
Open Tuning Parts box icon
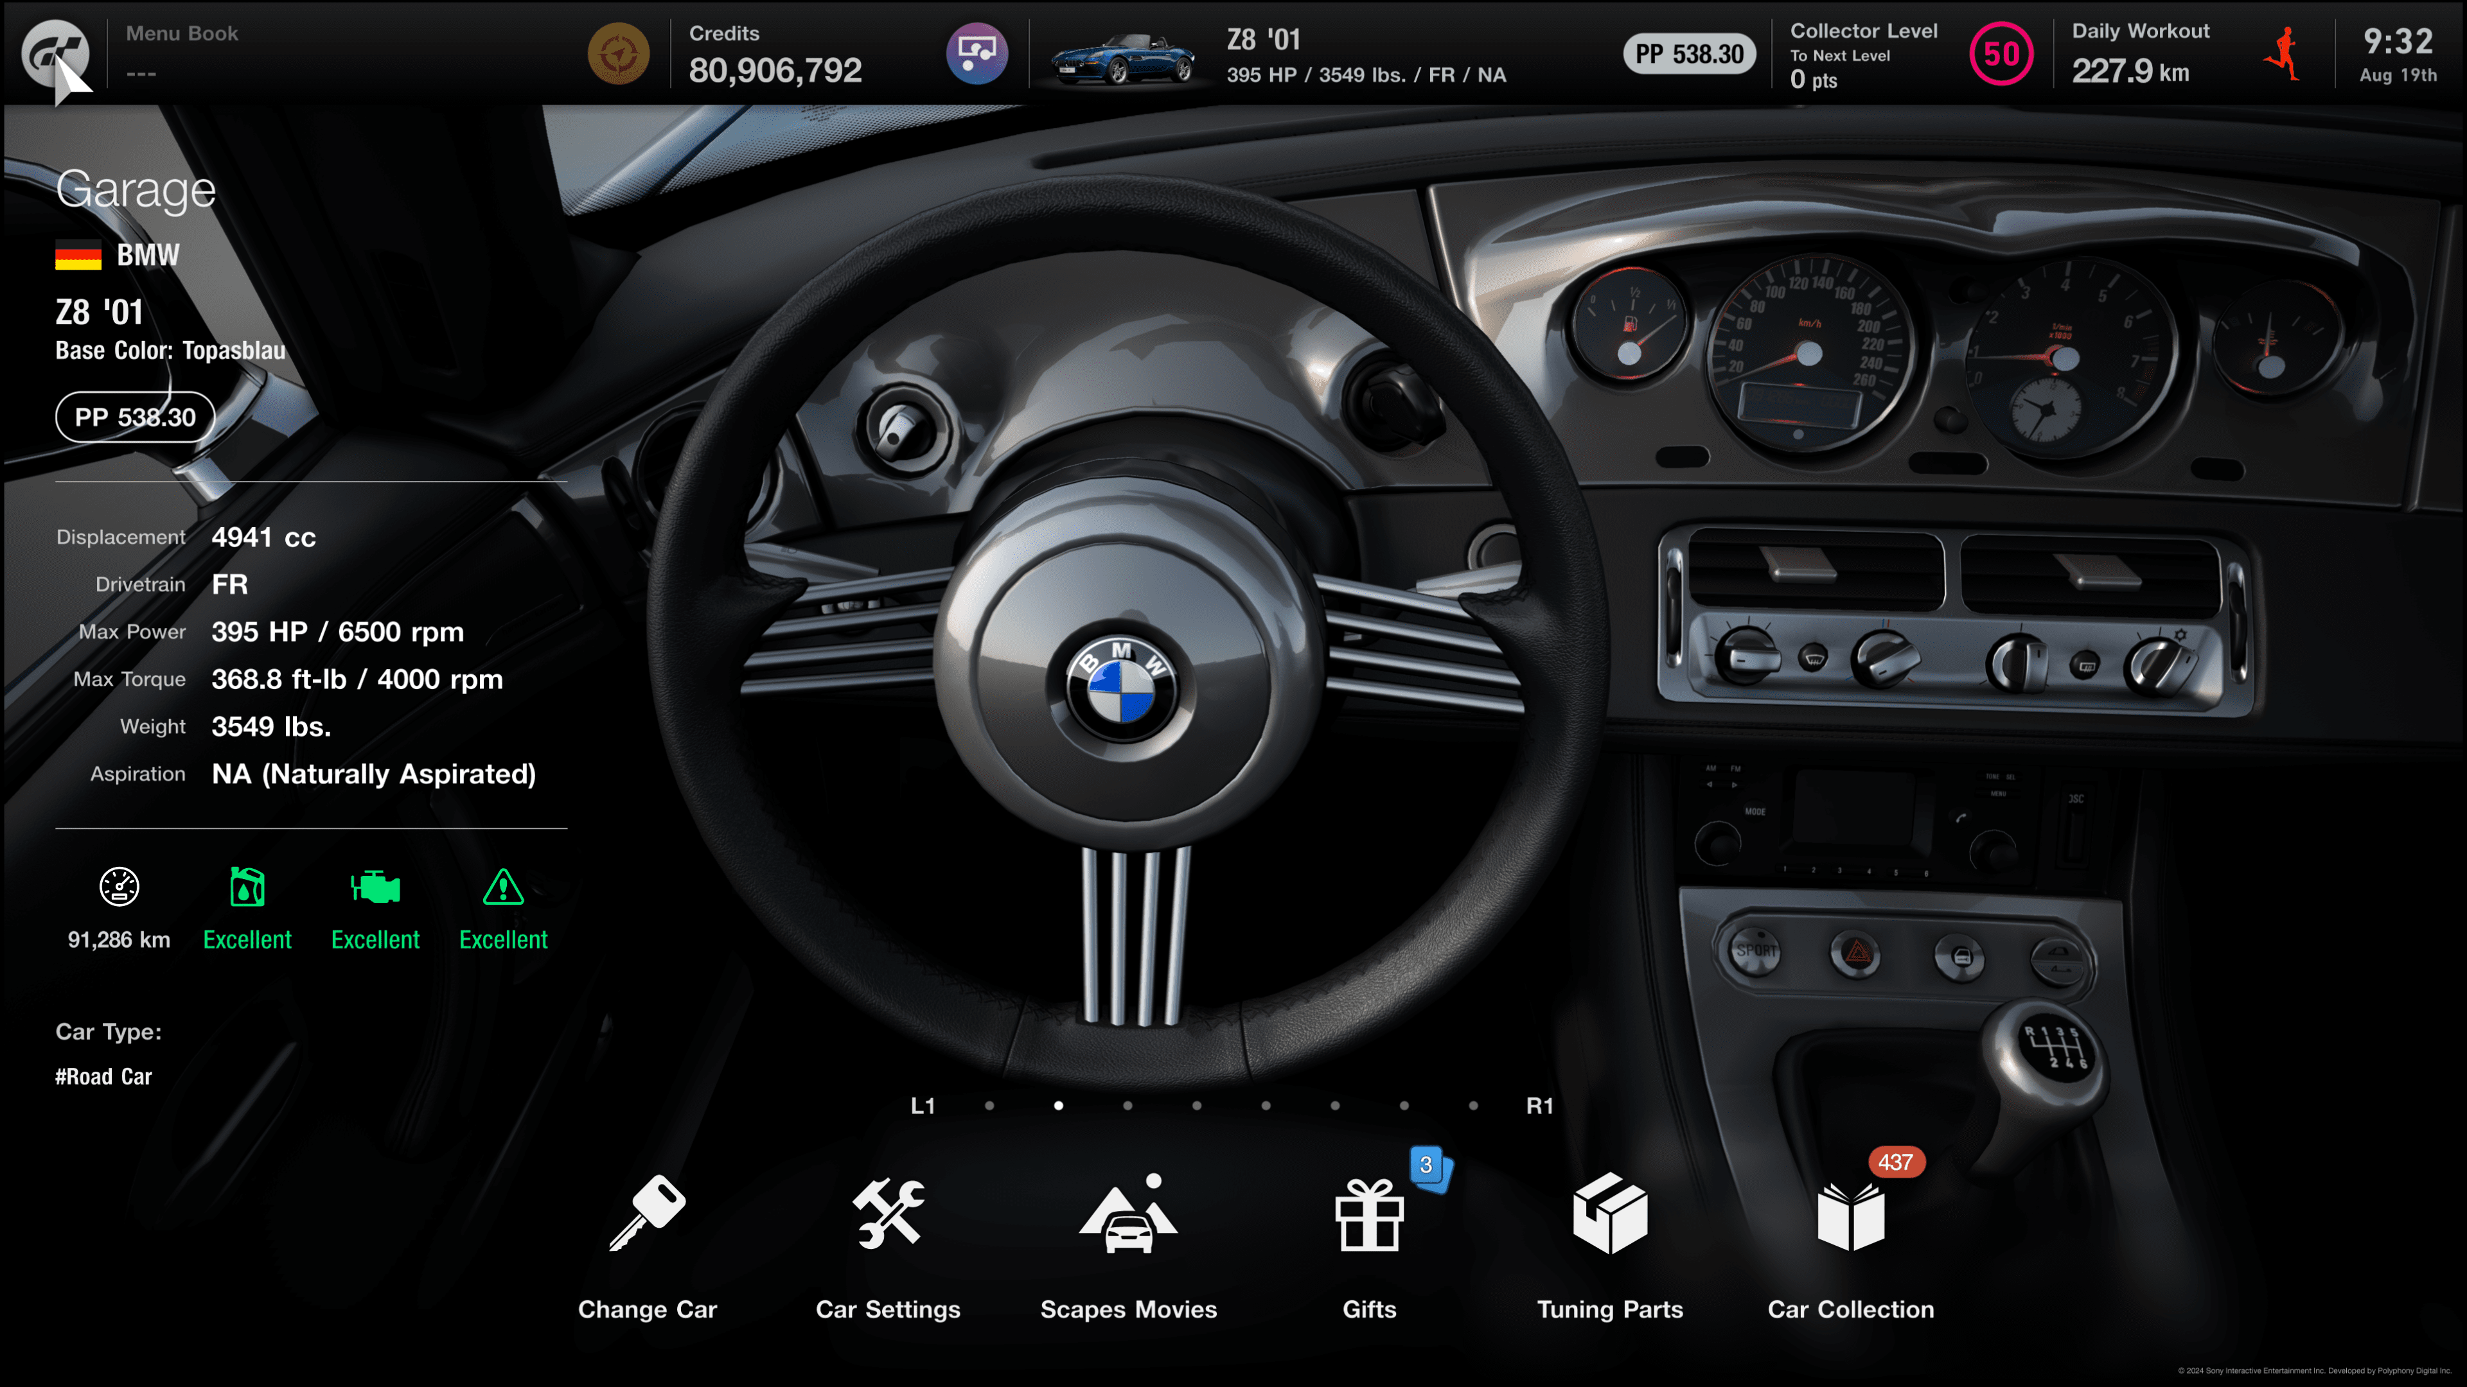click(x=1610, y=1214)
